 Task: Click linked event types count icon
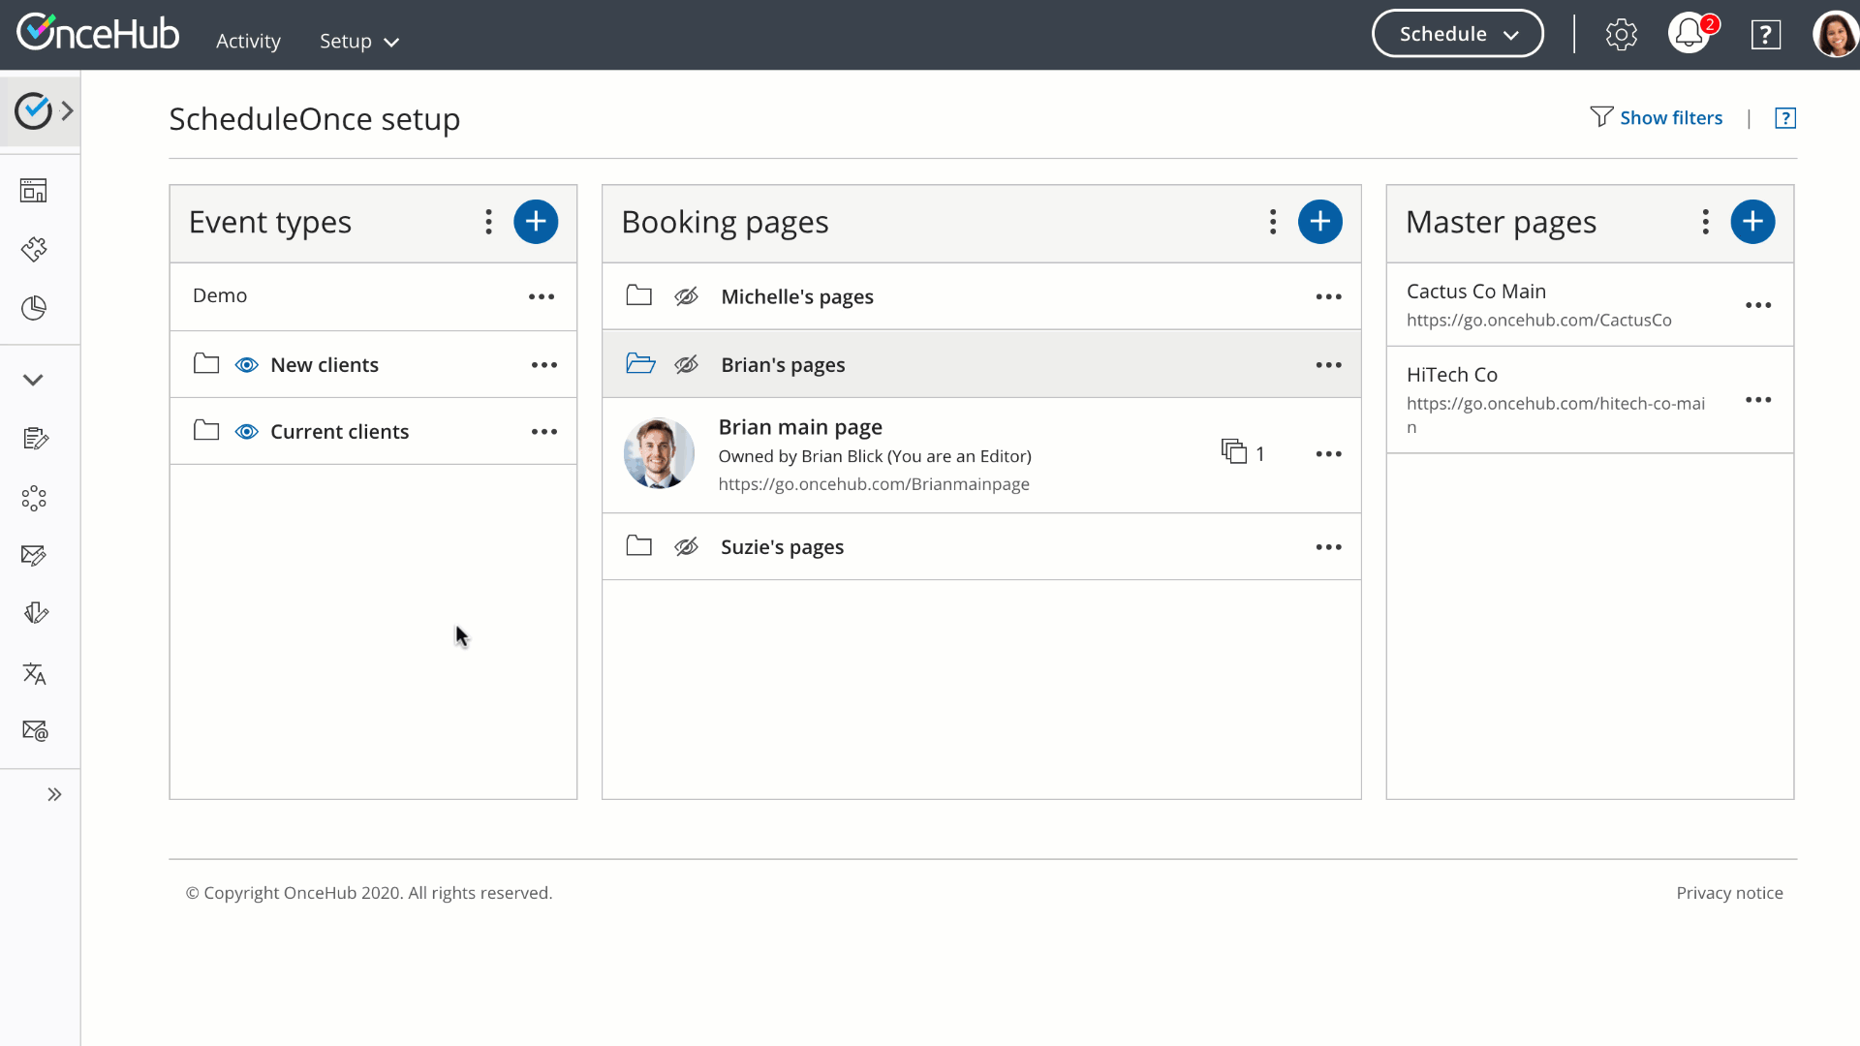(1233, 451)
